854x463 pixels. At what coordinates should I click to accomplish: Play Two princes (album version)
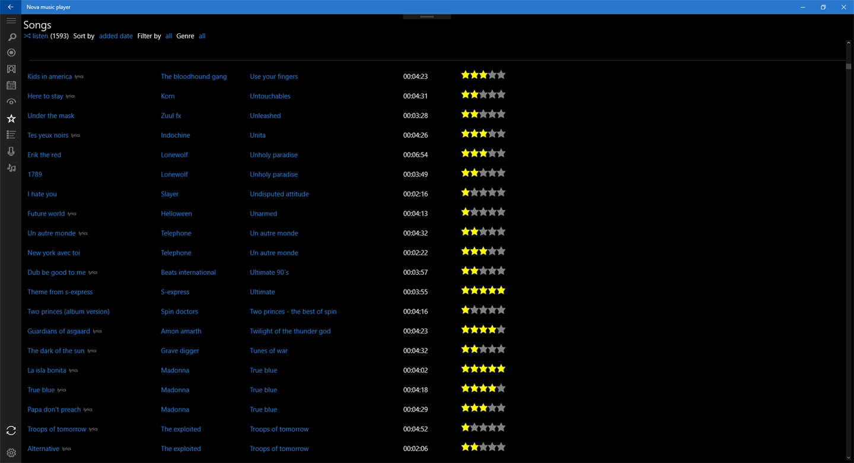click(x=68, y=312)
